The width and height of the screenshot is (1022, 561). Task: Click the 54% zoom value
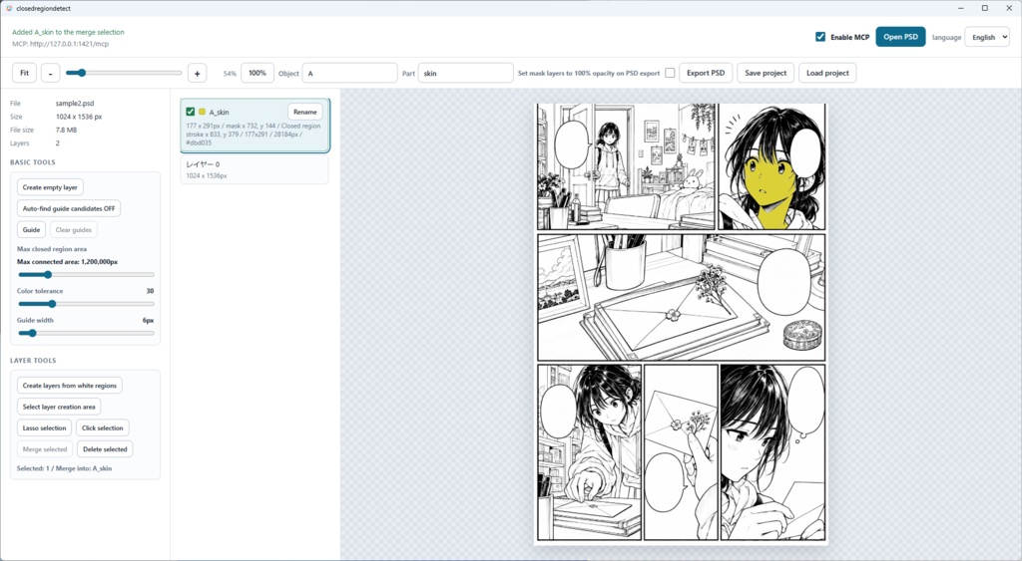click(230, 74)
